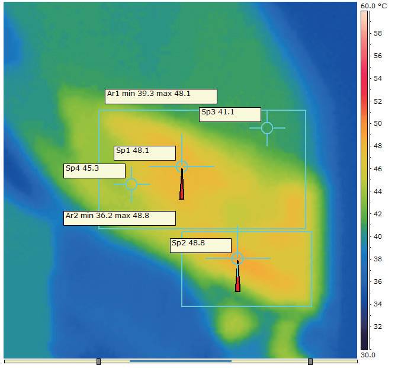Click the Sp4 45.3 label box
395x368 pixels.
tap(95, 171)
